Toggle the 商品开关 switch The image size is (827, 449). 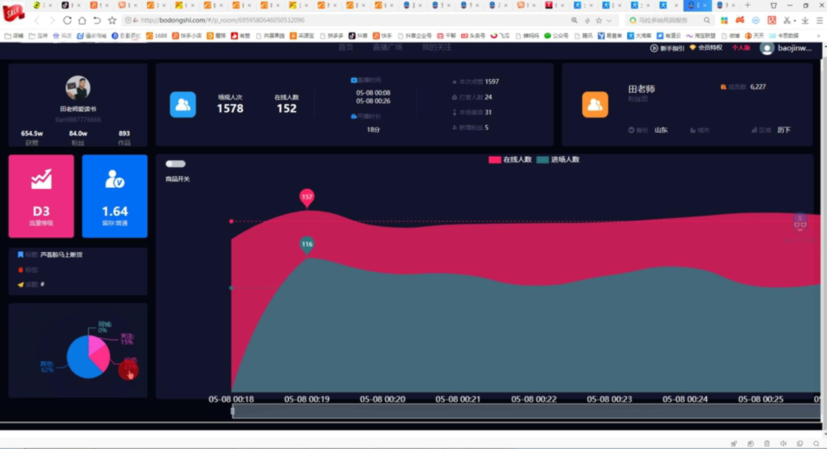tap(175, 164)
